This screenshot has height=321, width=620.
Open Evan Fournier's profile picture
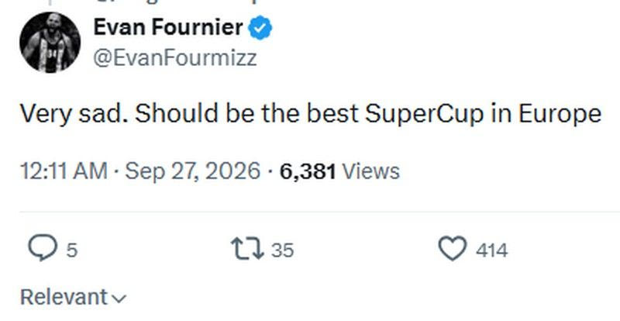click(x=50, y=43)
